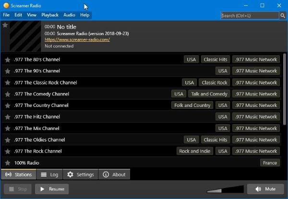Image resolution: width=288 pixels, height=199 pixels.
Task: Open the screamer-radio.com link
Action: 77,39
